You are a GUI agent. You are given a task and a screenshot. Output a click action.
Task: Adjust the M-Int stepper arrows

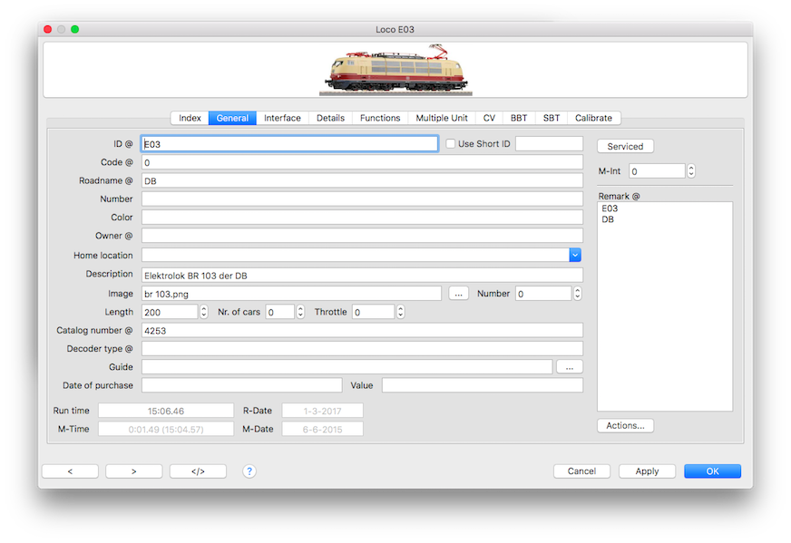[x=691, y=171]
